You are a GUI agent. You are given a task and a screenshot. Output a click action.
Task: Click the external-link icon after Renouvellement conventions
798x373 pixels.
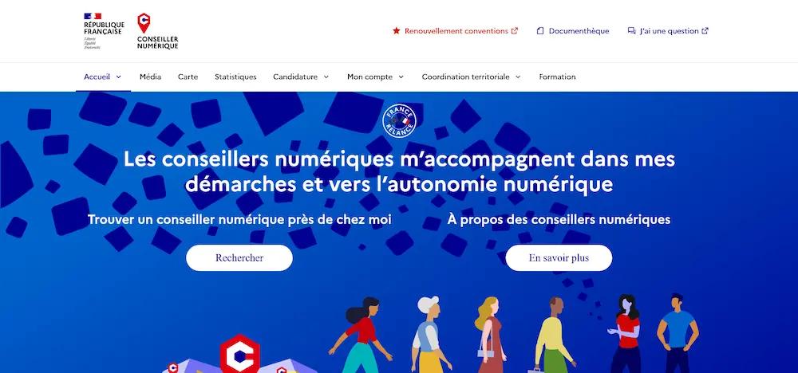tap(515, 31)
